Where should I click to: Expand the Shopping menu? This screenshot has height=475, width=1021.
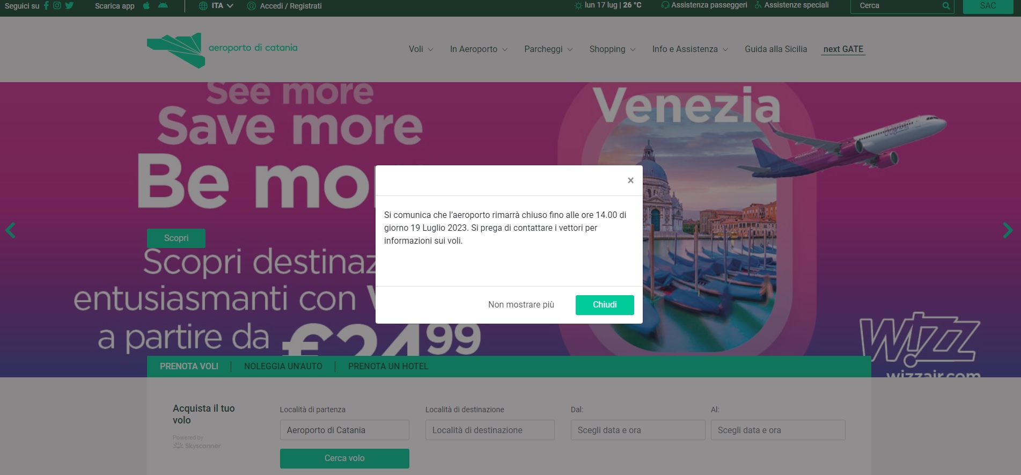tap(612, 49)
